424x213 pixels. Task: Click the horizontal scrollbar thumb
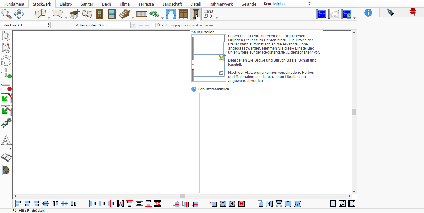pos(182,196)
